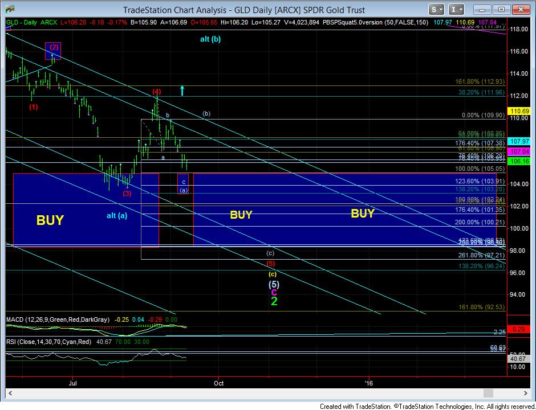The image size is (536, 410).
Task: Click the 'RSI (Close,14,30,70,Cyan,Red)' indicator label
Action: coord(48,342)
